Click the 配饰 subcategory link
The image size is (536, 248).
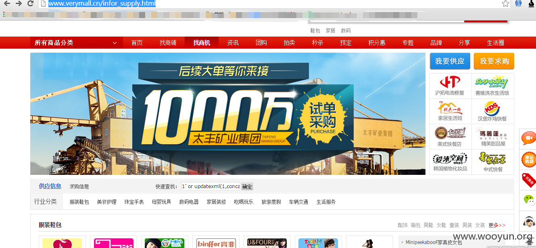(403, 225)
